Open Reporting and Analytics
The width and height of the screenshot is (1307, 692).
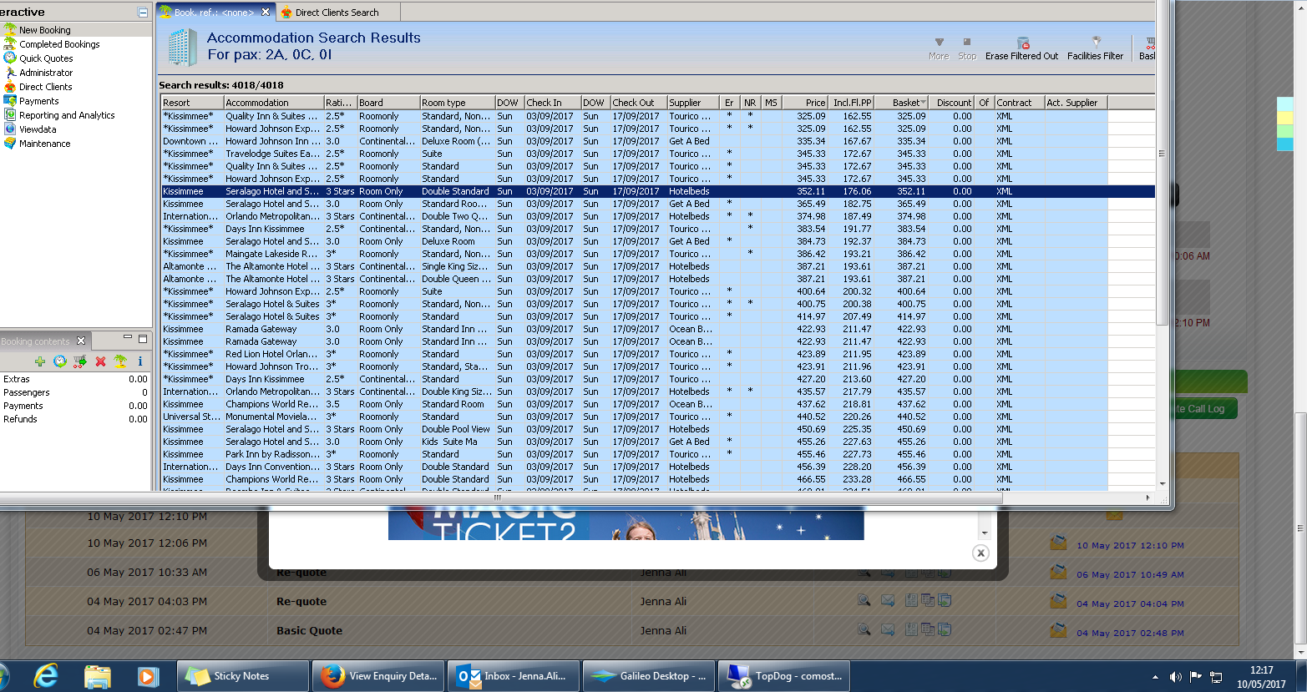[67, 115]
